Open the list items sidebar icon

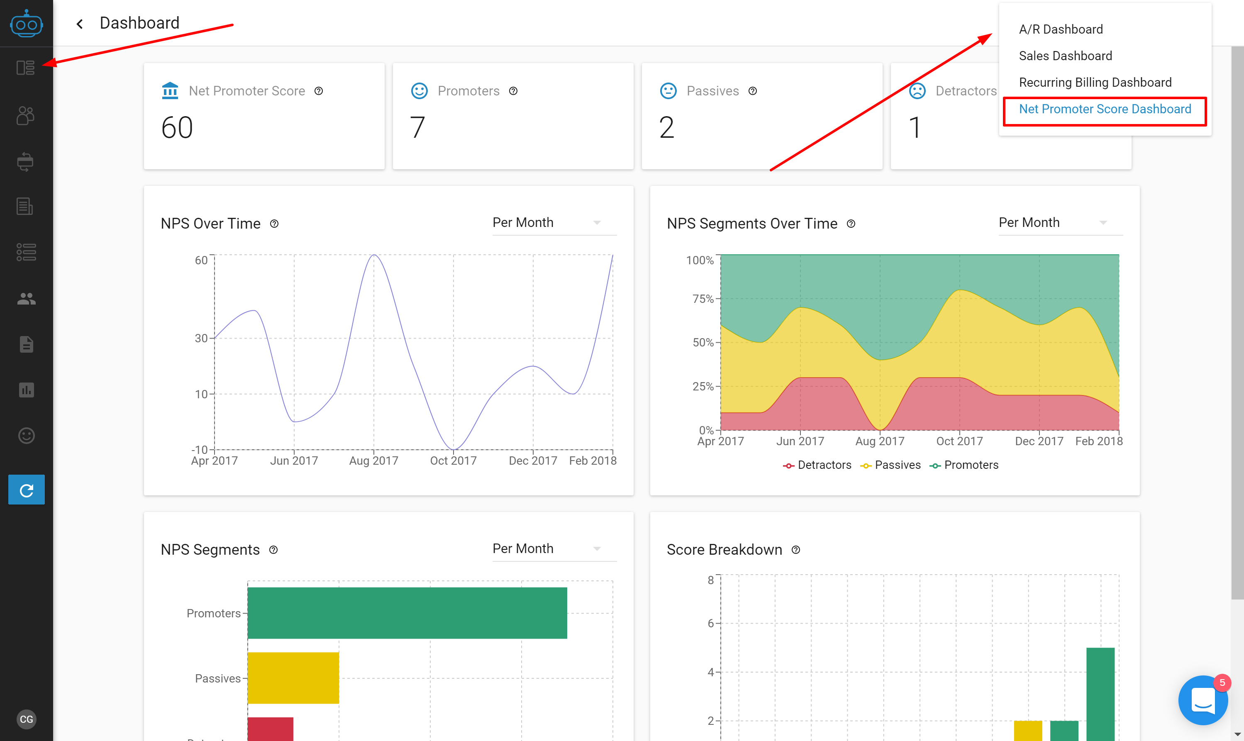tap(26, 252)
